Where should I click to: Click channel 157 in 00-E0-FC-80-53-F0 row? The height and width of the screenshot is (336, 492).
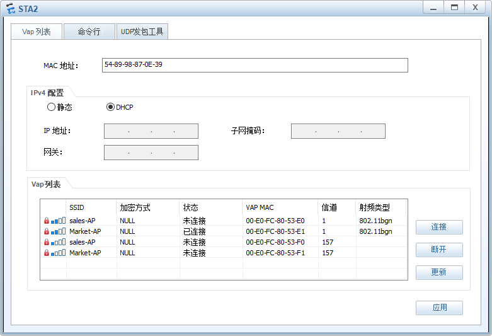pos(328,242)
